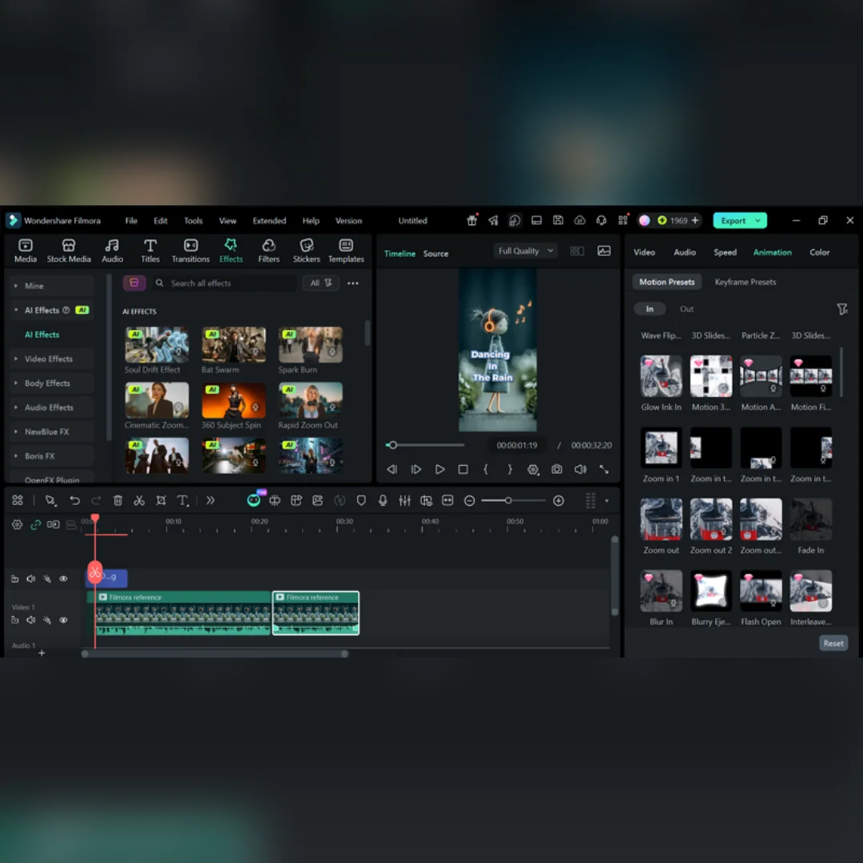Toggle the collection icon beside effects search
The image size is (863, 863).
[133, 283]
